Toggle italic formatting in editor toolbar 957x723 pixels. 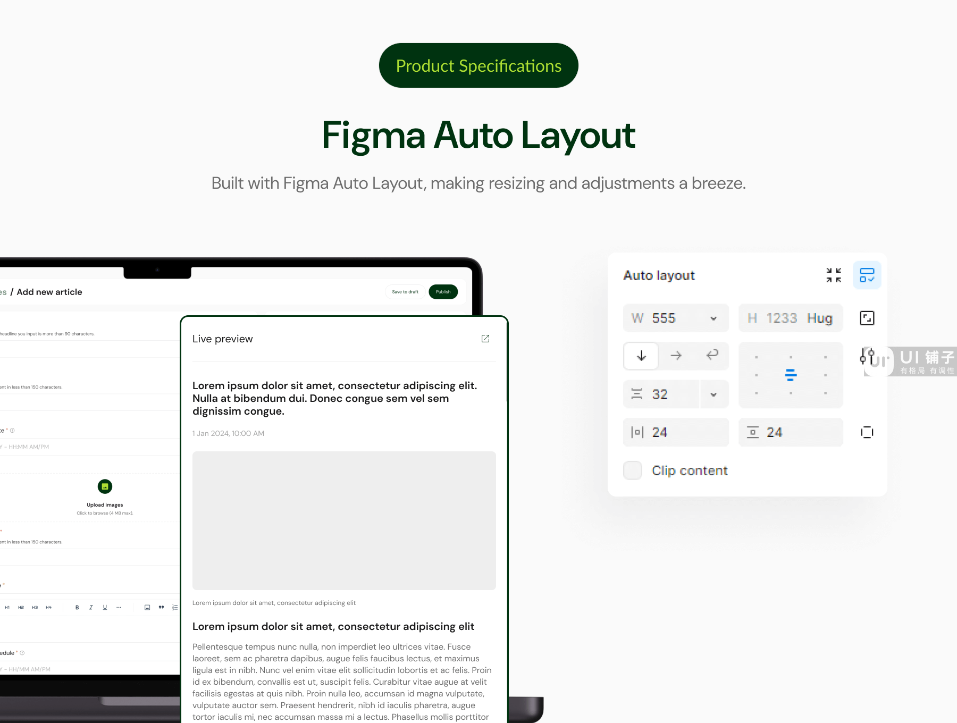[x=91, y=607]
